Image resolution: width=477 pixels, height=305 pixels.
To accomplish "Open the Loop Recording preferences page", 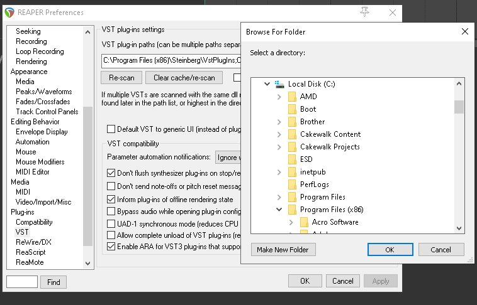I will click(40, 51).
